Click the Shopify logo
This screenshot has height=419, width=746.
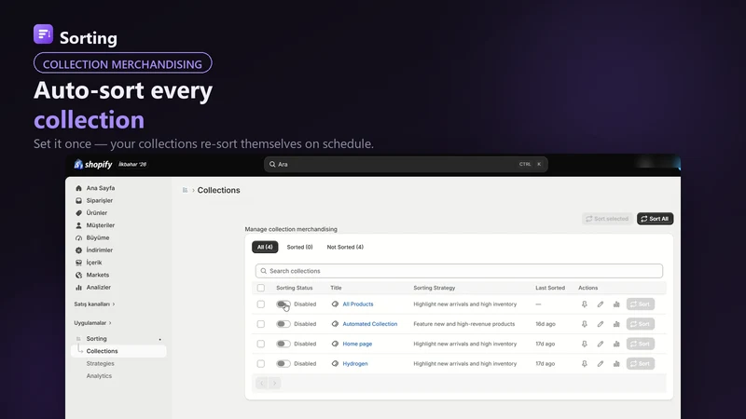click(92, 165)
